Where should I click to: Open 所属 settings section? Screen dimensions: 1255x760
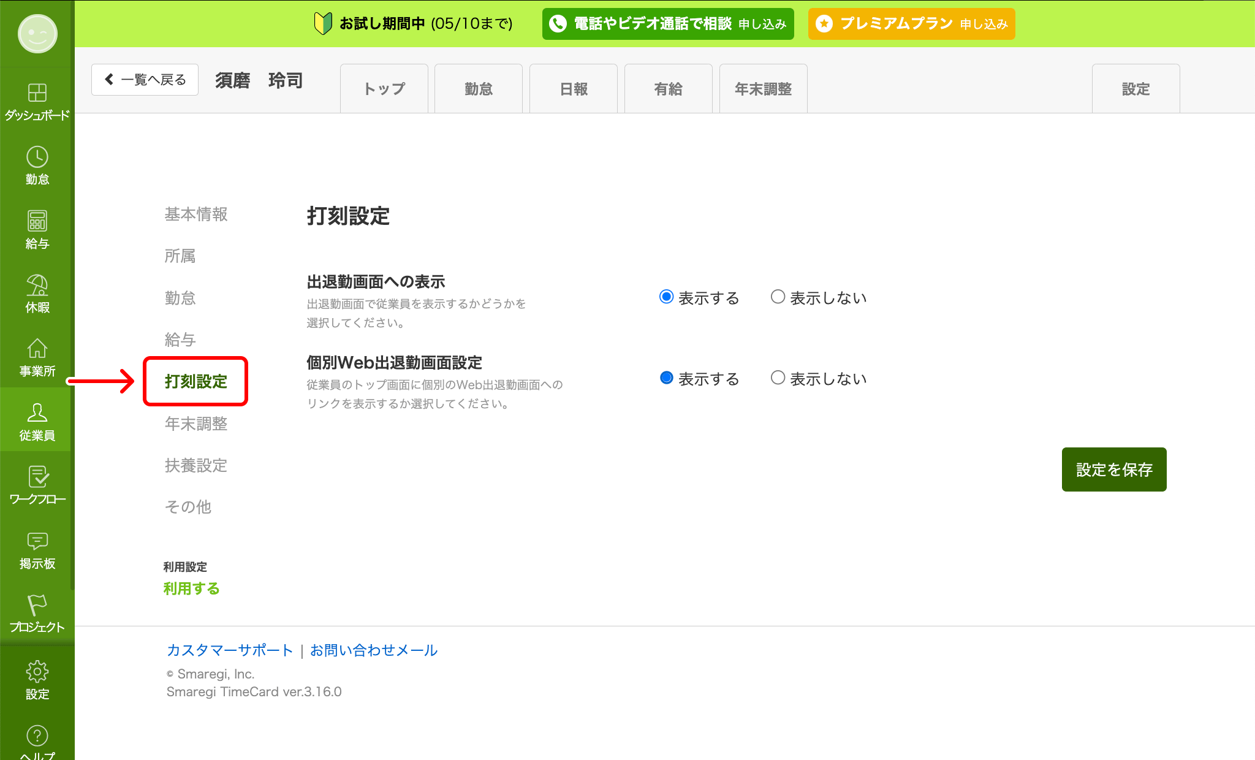pyautogui.click(x=180, y=256)
